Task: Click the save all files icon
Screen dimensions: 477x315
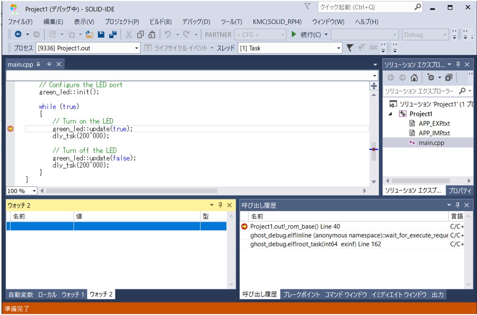Action: [x=113, y=35]
